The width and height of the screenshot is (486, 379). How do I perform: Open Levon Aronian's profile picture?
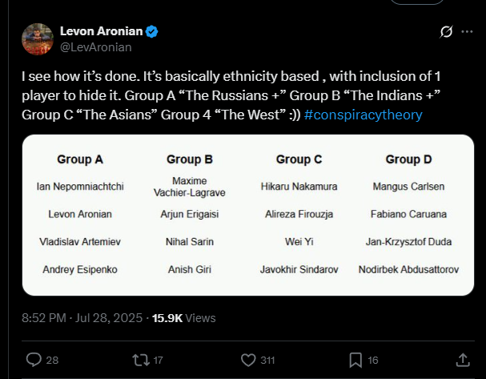pyautogui.click(x=37, y=38)
